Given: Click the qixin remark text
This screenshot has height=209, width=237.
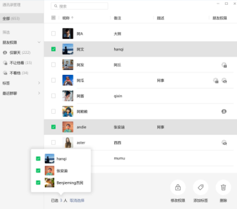Looking at the screenshot, I should (x=118, y=96).
